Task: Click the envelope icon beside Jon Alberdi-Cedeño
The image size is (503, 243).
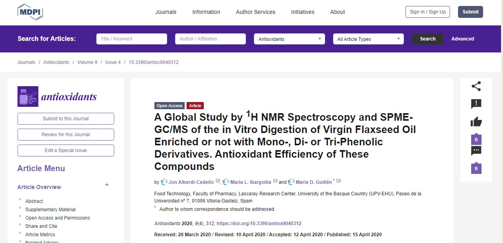Action: [218, 181]
